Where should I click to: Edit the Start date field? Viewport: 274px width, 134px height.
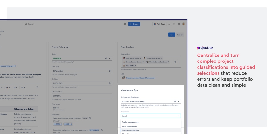82,71
